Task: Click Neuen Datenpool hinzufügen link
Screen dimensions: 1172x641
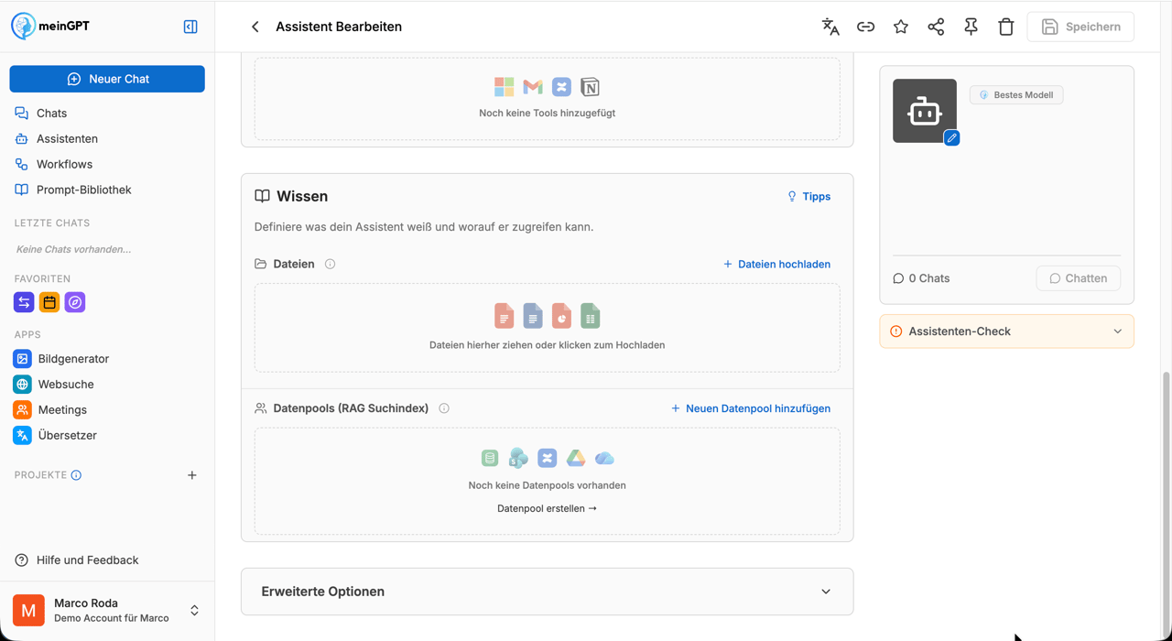Action: [751, 408]
